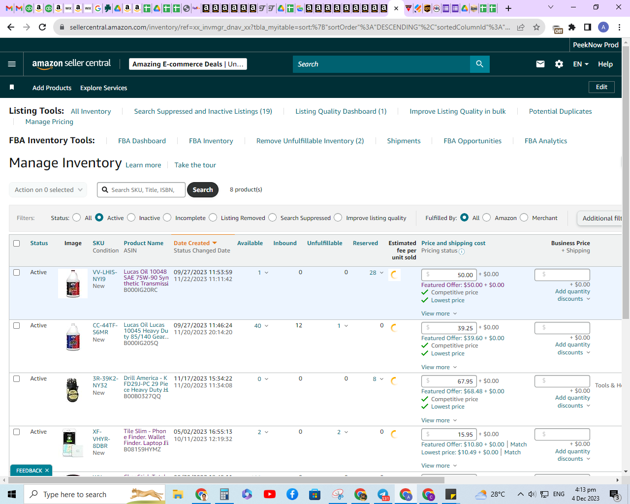Open Chrome's three-dot menu
Screen dimensions: 630x504
tap(619, 27)
